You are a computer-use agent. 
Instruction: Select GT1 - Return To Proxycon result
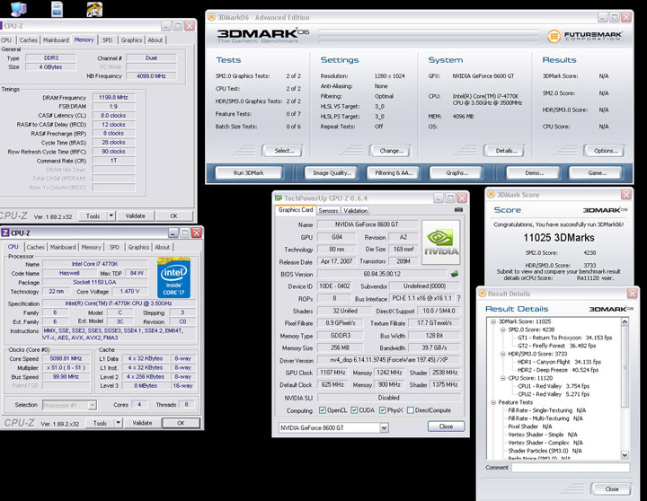[565, 338]
